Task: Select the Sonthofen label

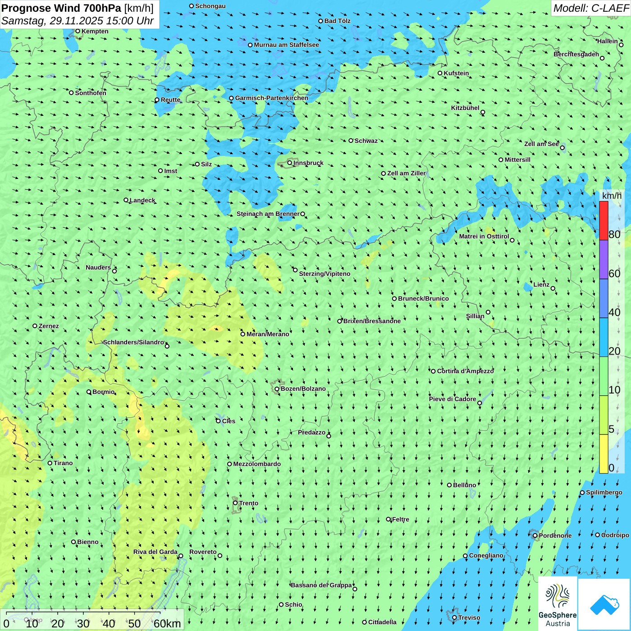Action: [x=91, y=93]
